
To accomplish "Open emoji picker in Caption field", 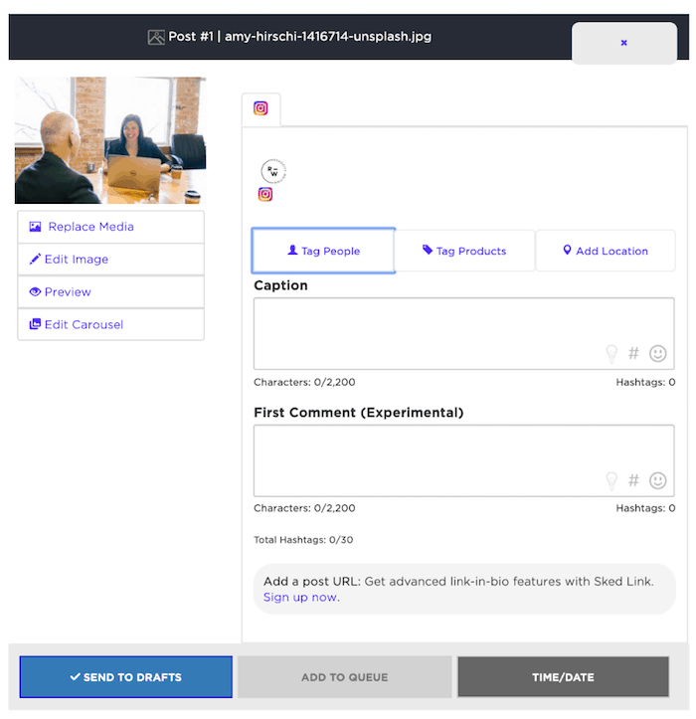I will click(x=657, y=353).
